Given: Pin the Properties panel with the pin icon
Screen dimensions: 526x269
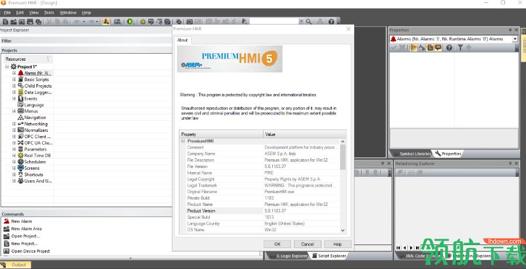Looking at the screenshot, I should 510,30.
